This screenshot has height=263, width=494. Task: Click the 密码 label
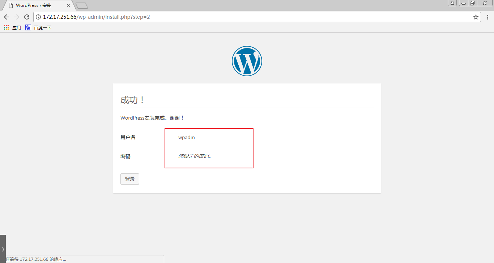tap(125, 156)
